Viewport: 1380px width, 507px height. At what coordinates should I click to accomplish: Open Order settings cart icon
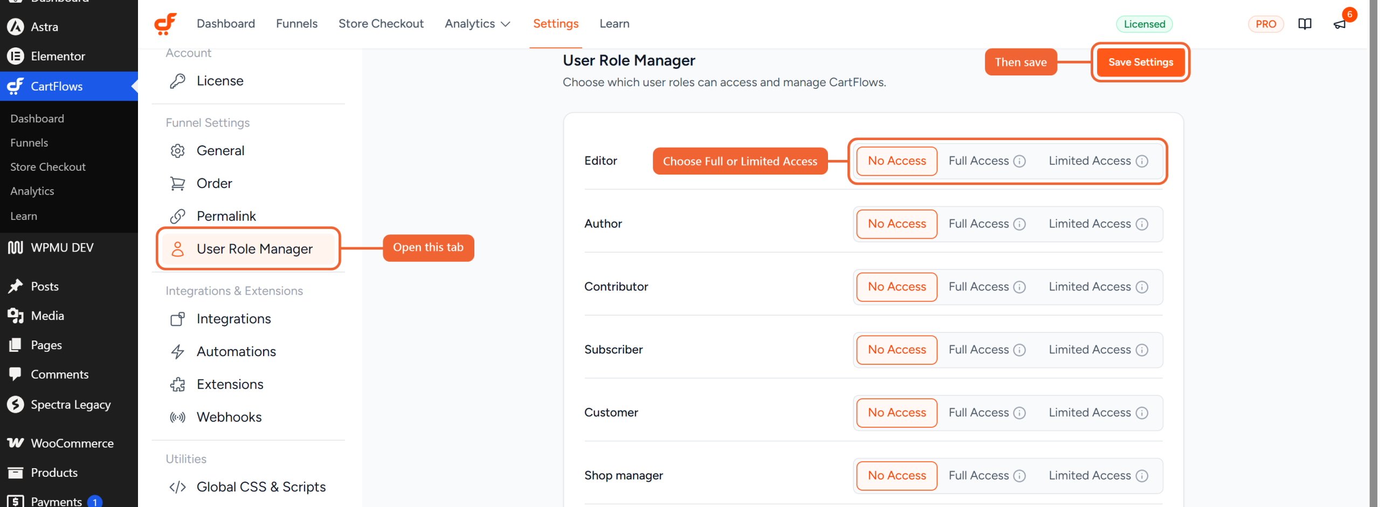177,184
